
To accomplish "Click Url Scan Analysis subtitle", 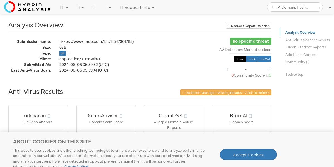I will click(x=38, y=122).
